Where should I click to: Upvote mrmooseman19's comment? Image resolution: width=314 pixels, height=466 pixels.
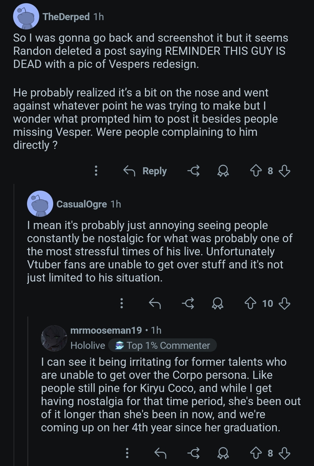click(x=256, y=453)
